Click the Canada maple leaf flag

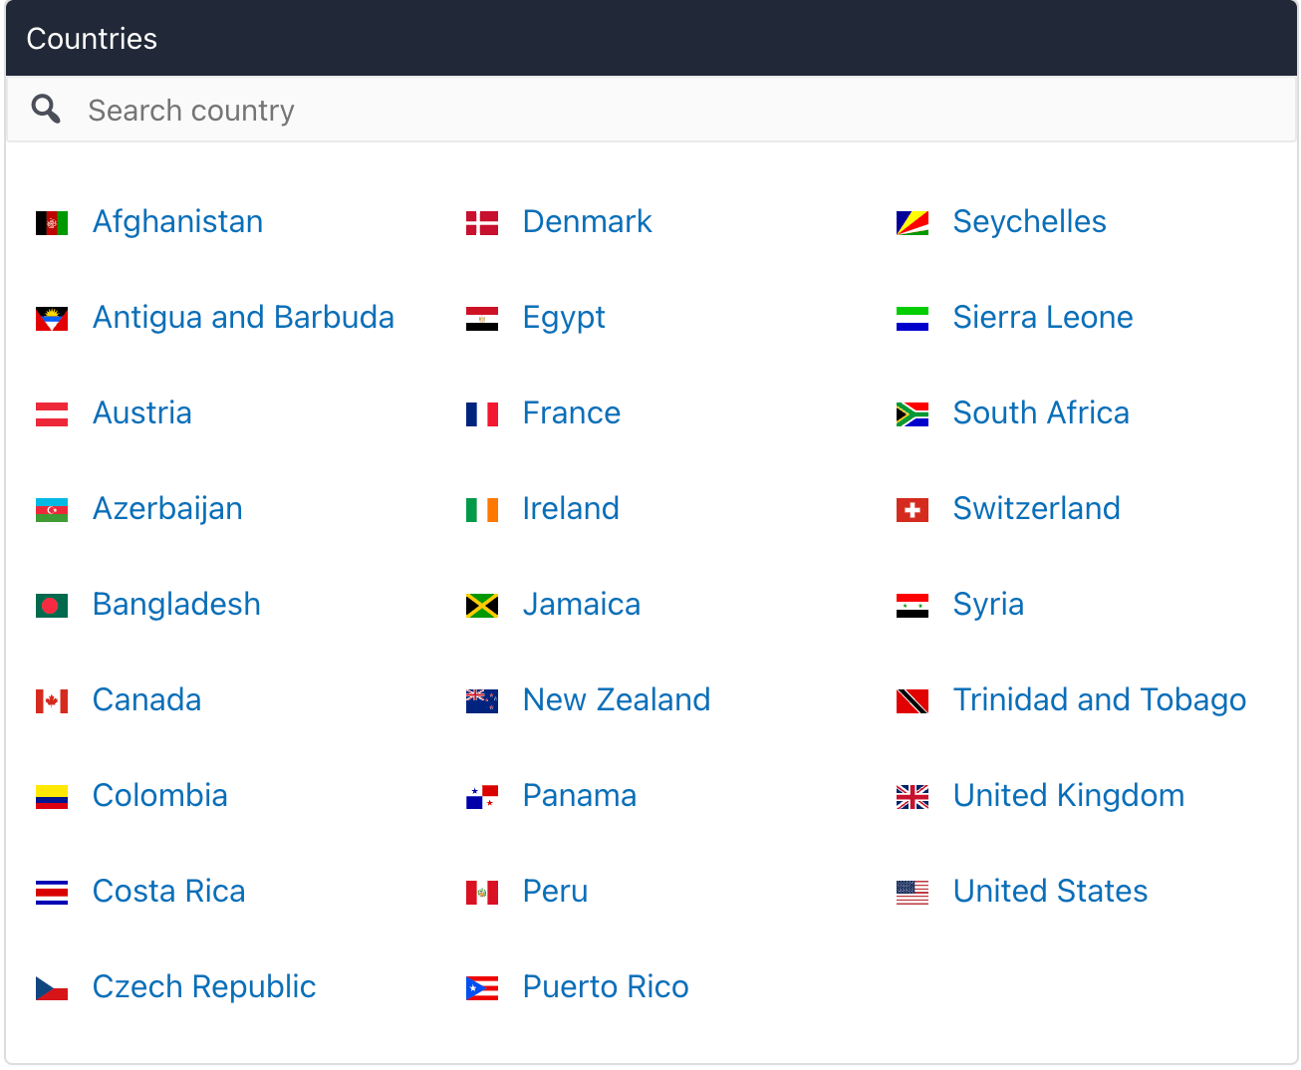tap(52, 700)
